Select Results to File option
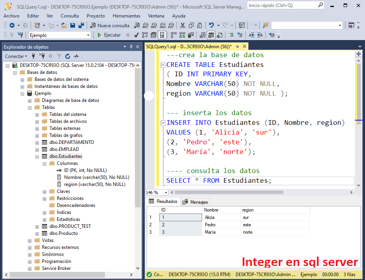Image resolution: width=365 pixels, height=280 pixels. pyautogui.click(x=220, y=35)
